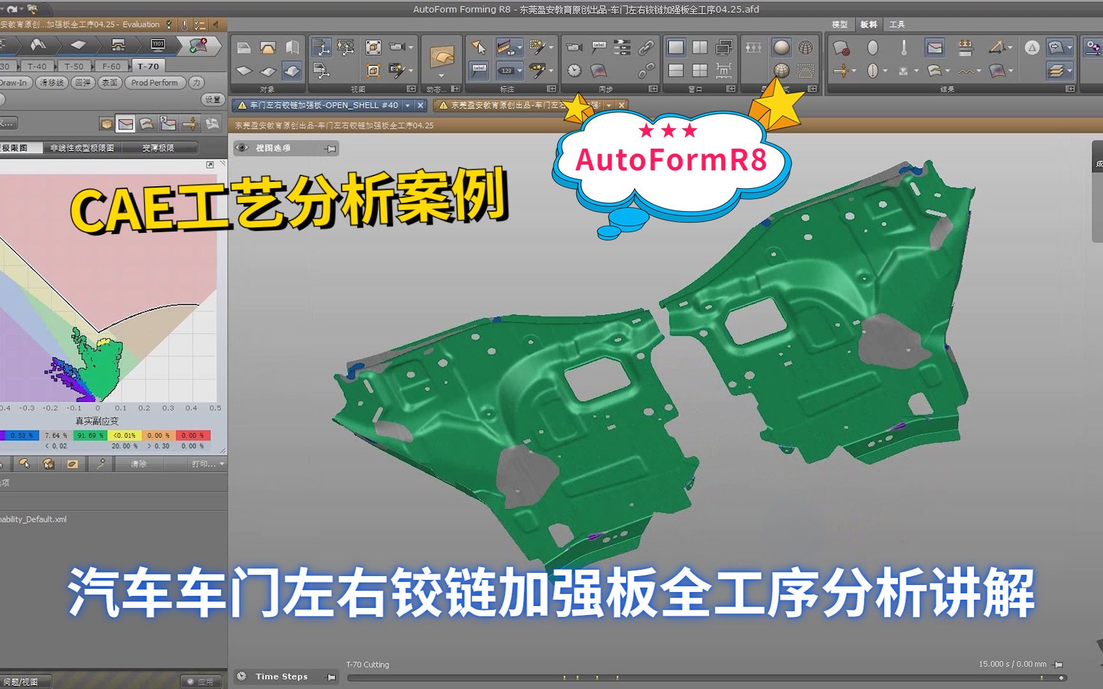Click the 回弹 springback button

coord(83,83)
